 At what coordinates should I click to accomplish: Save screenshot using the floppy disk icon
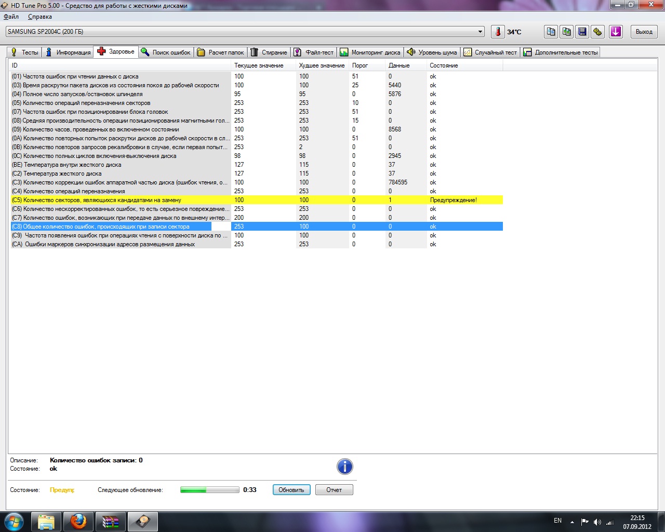pos(582,32)
